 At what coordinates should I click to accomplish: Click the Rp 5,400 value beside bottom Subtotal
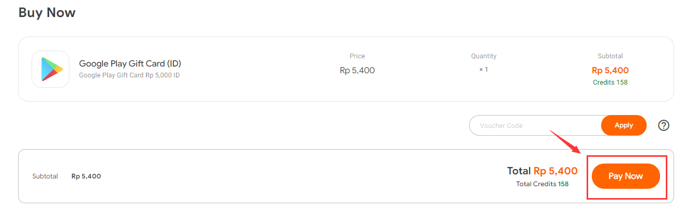86,176
